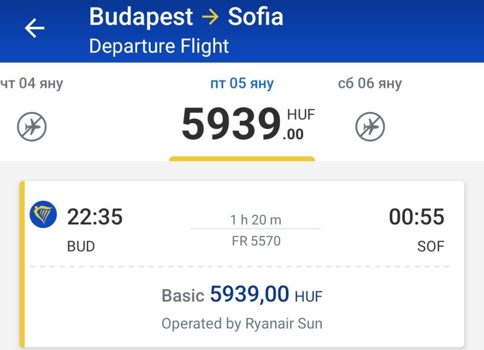Click the no-flights icon under сб 06 яну
484x350 pixels.
click(370, 127)
